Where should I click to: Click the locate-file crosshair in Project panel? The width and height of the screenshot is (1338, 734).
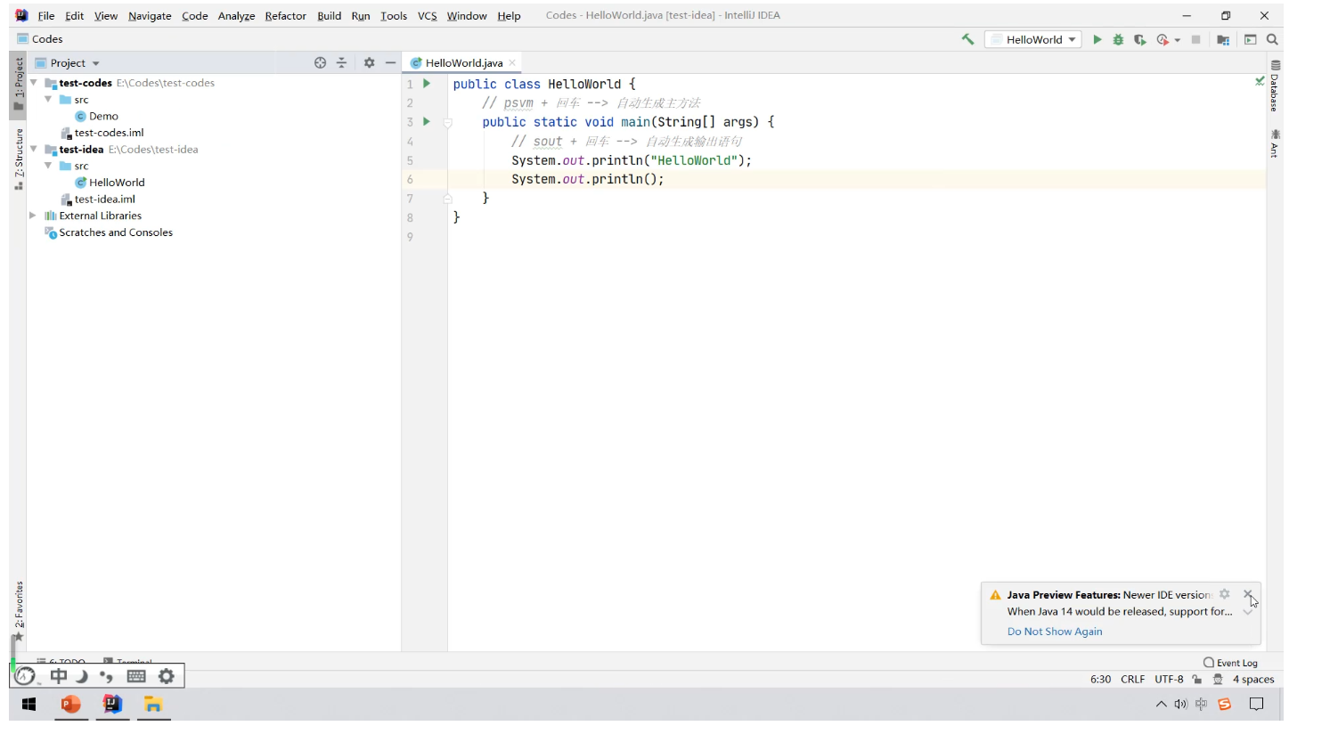tap(321, 62)
